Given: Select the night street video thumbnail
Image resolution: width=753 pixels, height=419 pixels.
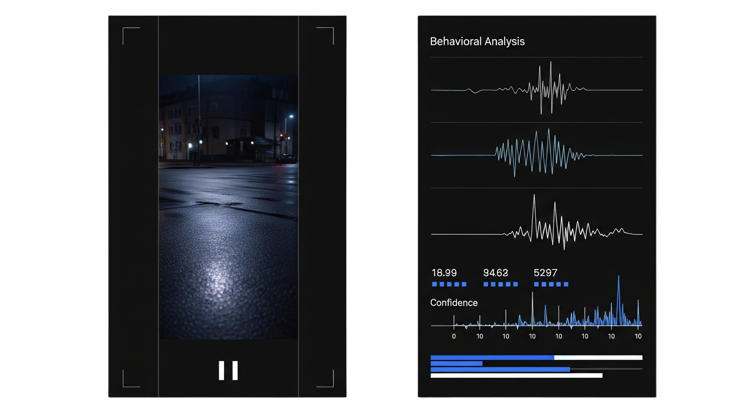Looking at the screenshot, I should click(228, 207).
